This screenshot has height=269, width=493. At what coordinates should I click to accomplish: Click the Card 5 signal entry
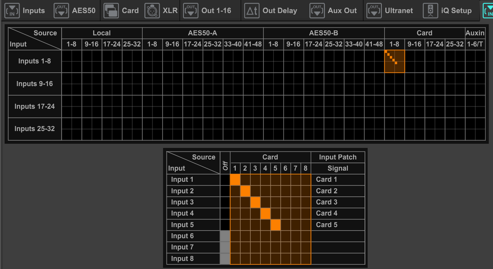pyautogui.click(x=338, y=225)
